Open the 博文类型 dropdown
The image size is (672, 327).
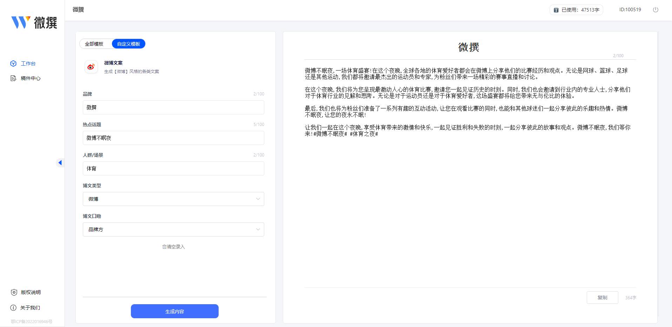point(259,199)
